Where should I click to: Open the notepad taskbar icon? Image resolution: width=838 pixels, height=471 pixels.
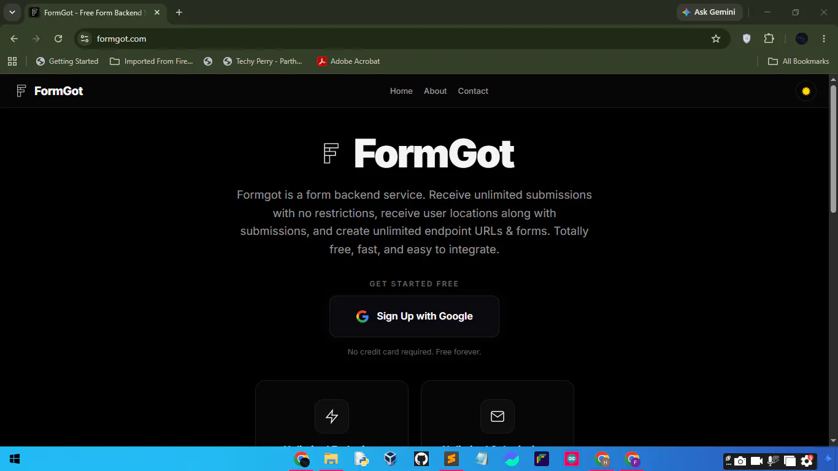(482, 459)
